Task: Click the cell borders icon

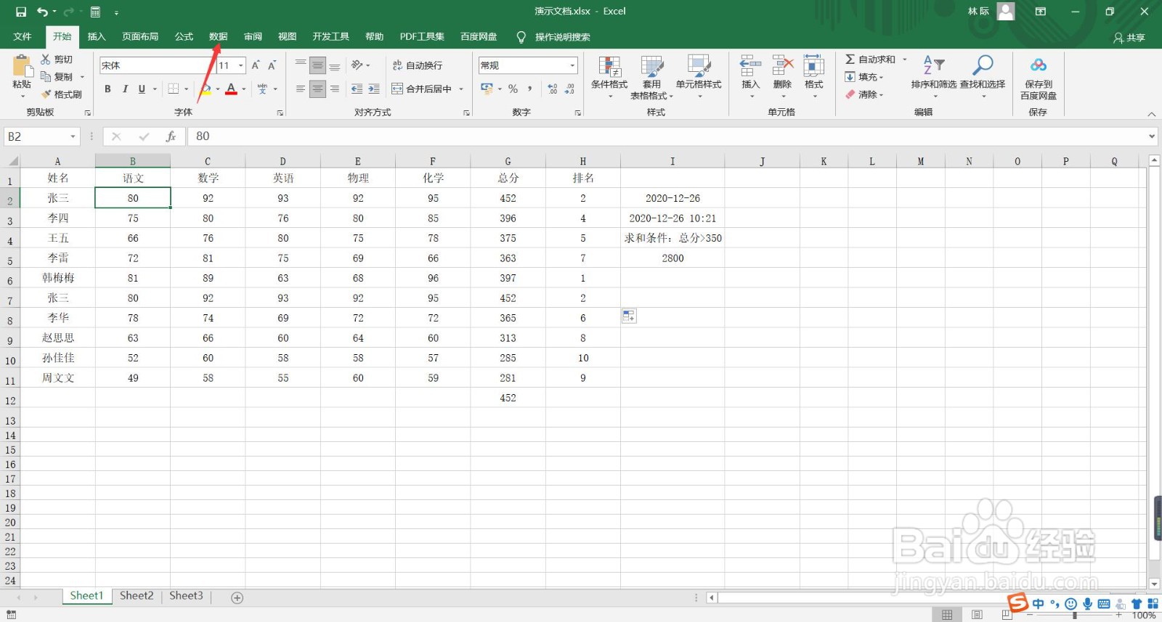Action: (174, 89)
